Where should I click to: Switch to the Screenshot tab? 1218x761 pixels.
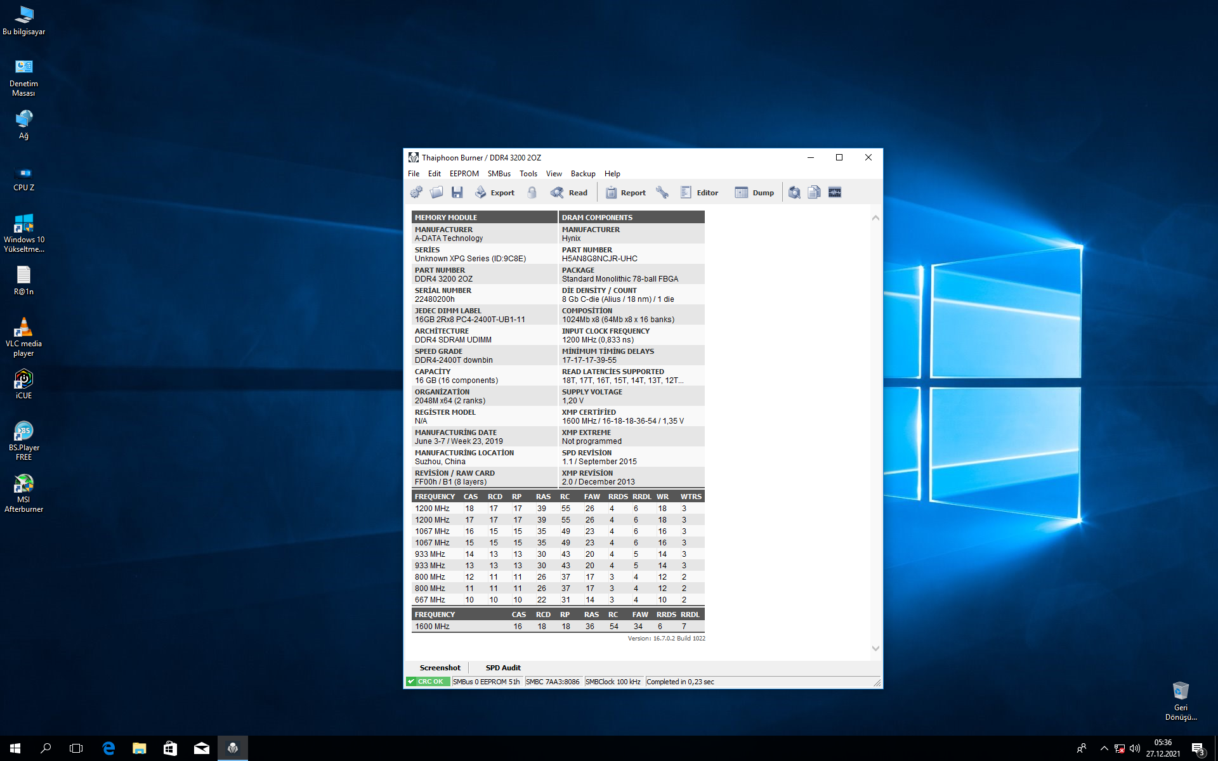tap(440, 668)
